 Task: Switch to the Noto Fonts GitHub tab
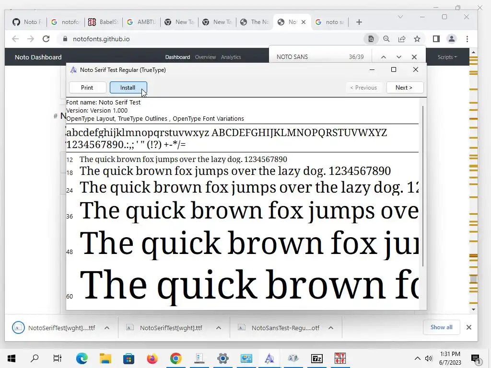pos(27,22)
